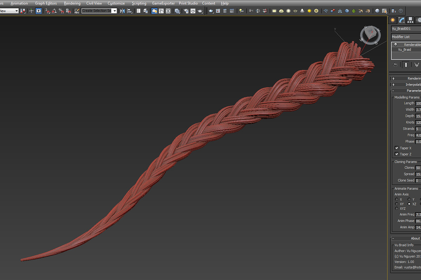Toggle Keyboard Shortcut Override icon
Viewport: 421px width, 280px height.
39,11
